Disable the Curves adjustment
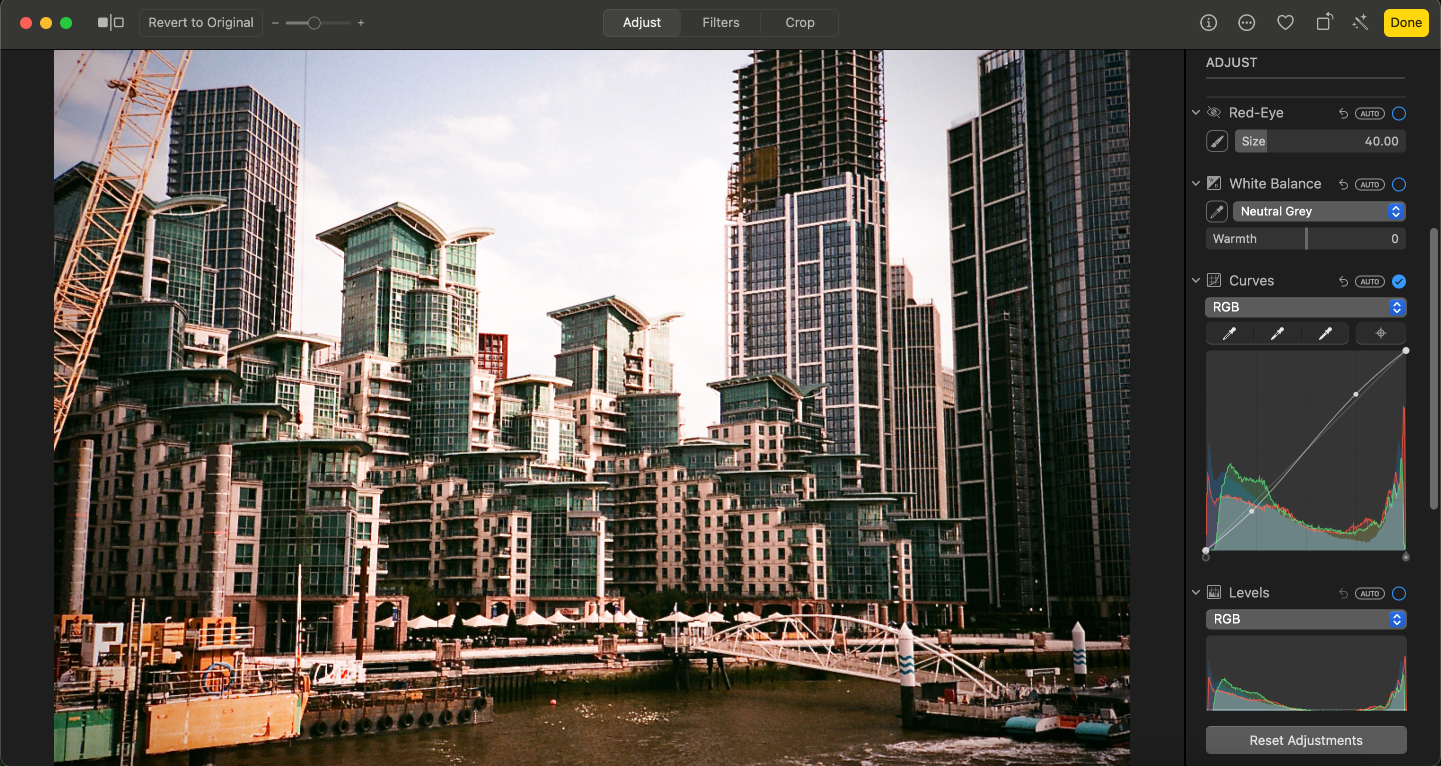This screenshot has height=766, width=1441. click(x=1399, y=281)
